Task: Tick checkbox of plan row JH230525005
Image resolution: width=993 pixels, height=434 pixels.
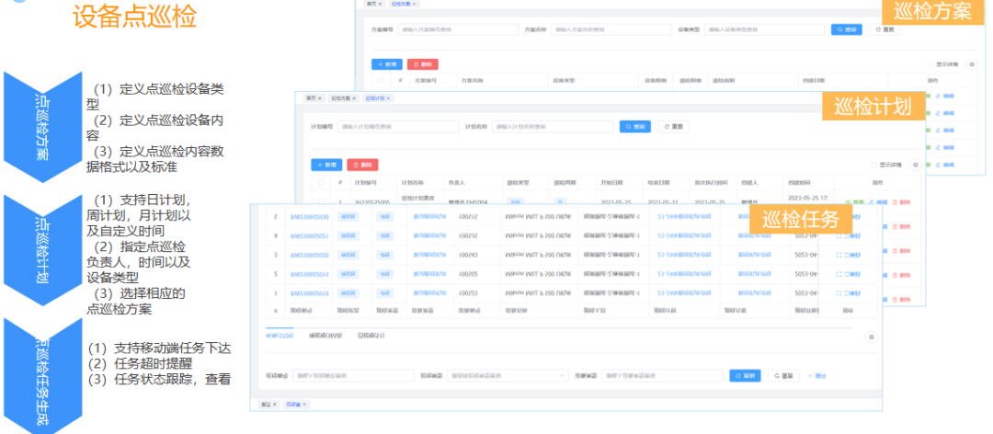Action: [x=321, y=202]
